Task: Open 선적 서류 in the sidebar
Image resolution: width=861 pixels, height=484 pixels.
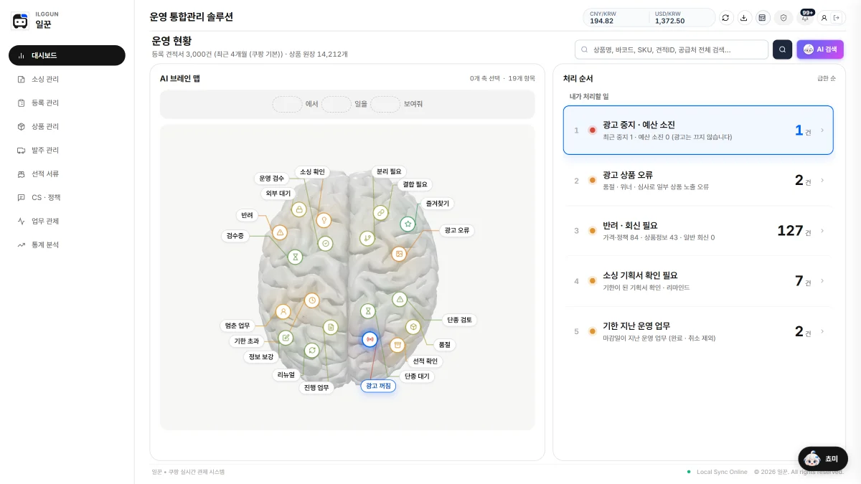Action: pos(67,174)
